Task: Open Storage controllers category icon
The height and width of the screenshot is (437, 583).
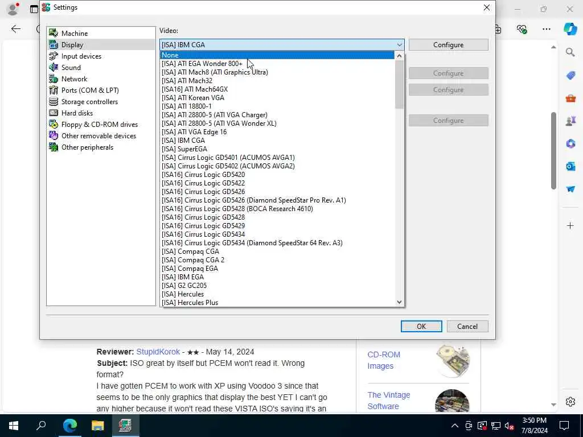Action: (x=54, y=101)
